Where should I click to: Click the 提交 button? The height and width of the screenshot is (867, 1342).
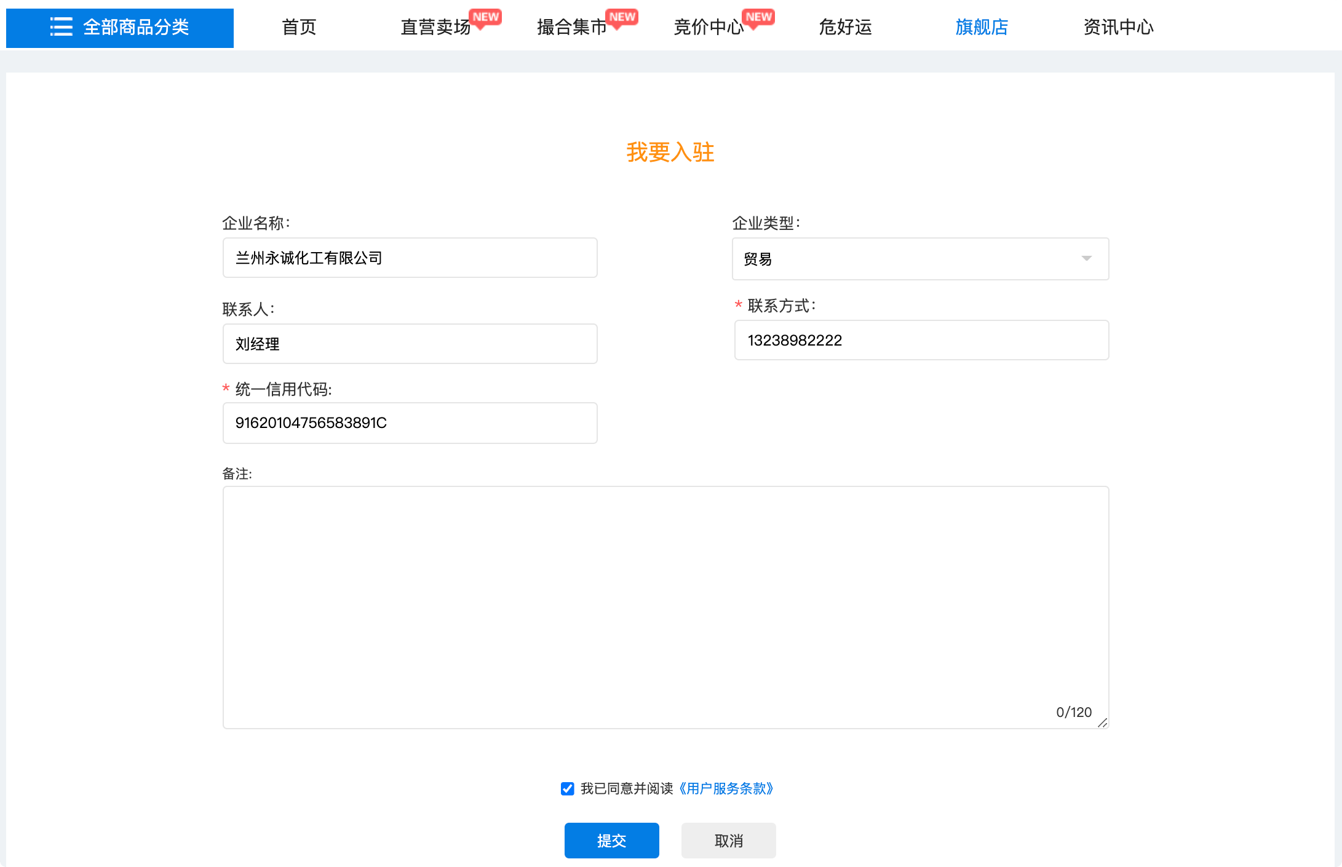pyautogui.click(x=612, y=841)
